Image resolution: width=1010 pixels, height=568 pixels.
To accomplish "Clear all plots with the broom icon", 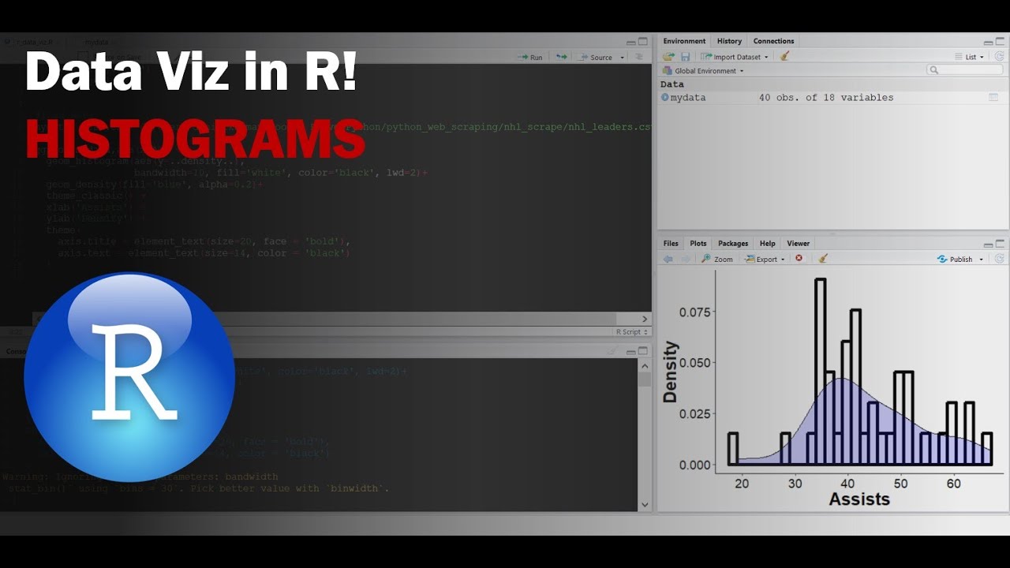I will pos(823,258).
